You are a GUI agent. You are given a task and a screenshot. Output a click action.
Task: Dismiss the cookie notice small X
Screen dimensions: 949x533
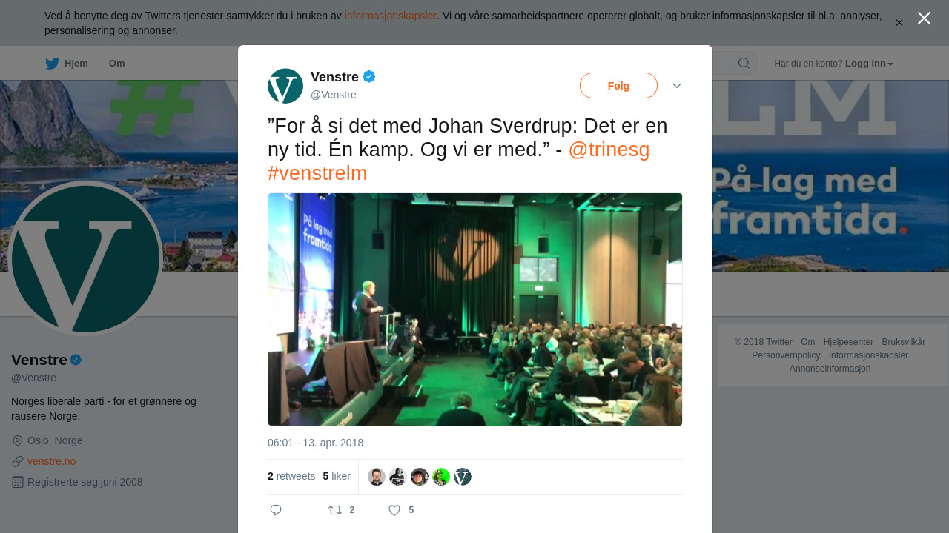click(x=899, y=23)
